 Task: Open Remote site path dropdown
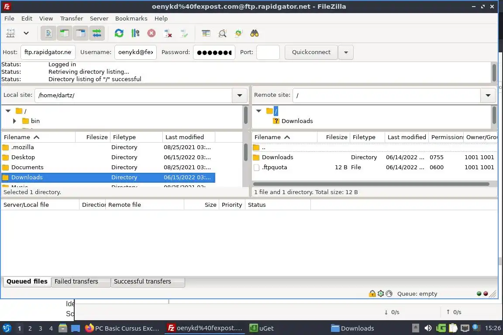click(488, 95)
